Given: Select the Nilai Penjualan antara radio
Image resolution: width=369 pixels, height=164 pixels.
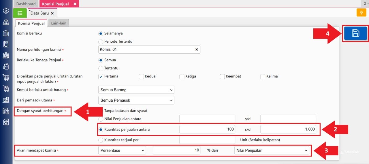Looking at the screenshot, I should coord(101,119).
